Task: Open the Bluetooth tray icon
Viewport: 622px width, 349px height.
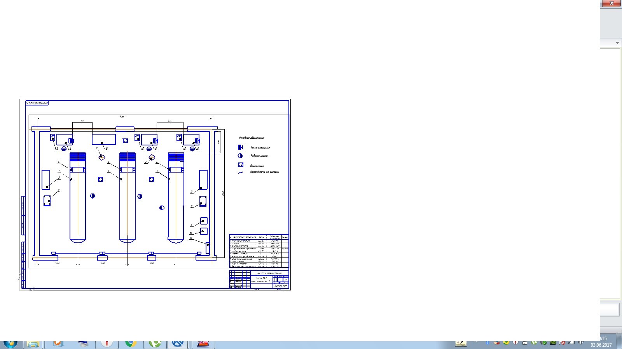Action: click(x=487, y=343)
